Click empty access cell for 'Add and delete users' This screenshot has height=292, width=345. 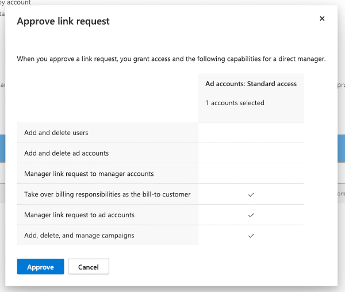pyautogui.click(x=251, y=133)
